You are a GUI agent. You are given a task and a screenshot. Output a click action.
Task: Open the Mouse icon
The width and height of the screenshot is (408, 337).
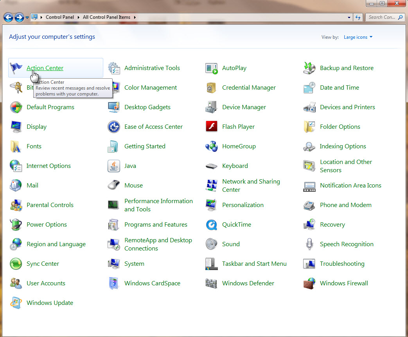114,185
